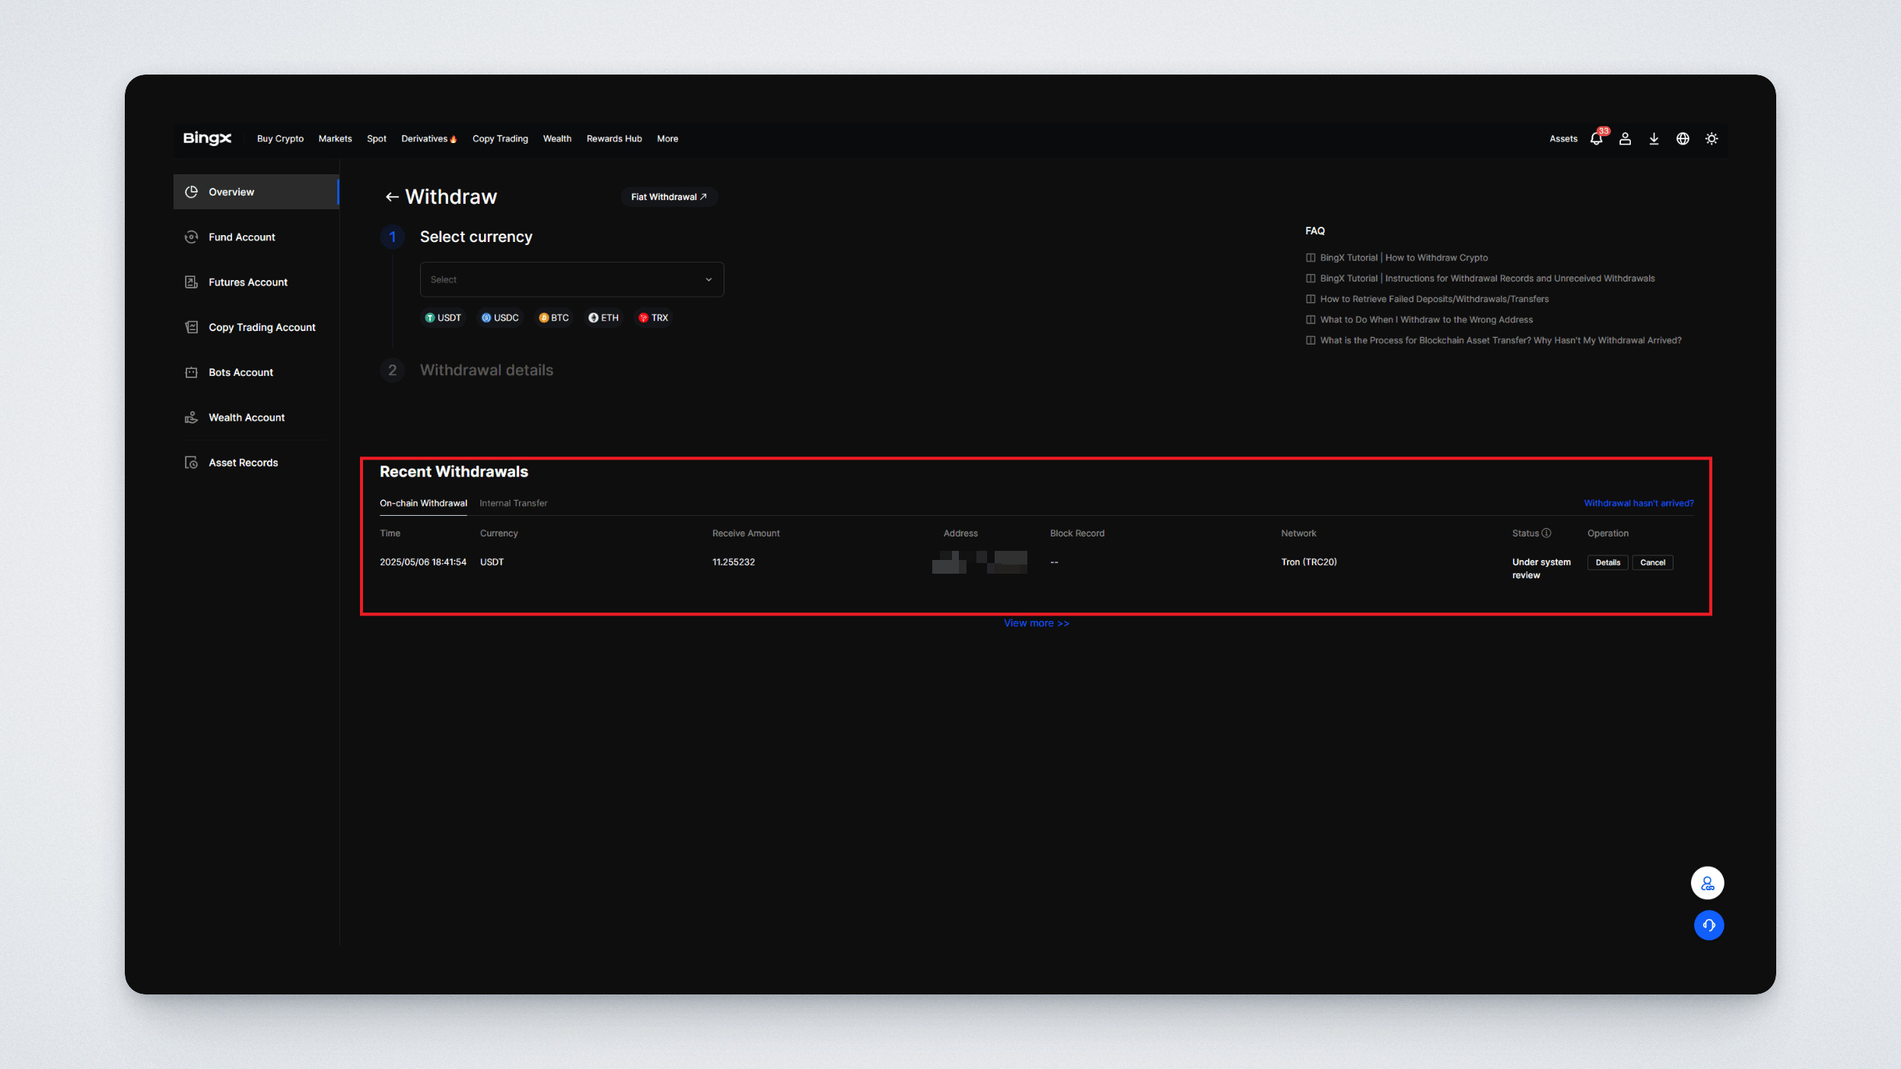Screen dimensions: 1901x1069
Task: Open the More menu in navbar
Action: (x=667, y=138)
